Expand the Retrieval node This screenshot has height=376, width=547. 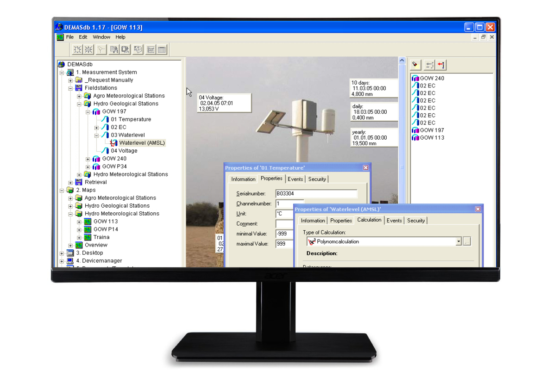pos(70,183)
